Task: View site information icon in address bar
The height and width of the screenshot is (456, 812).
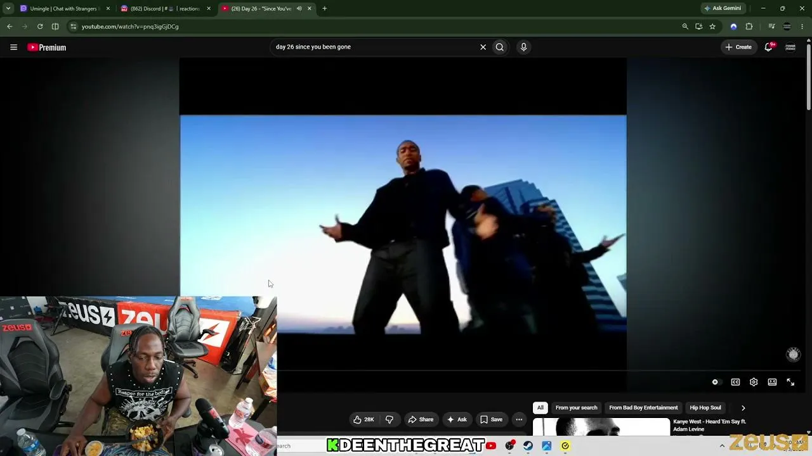Action: click(x=74, y=27)
